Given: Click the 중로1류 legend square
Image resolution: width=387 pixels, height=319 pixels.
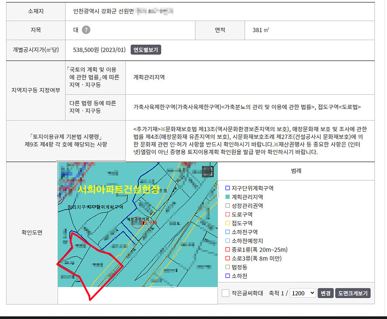Looking at the screenshot, I should tap(228, 250).
